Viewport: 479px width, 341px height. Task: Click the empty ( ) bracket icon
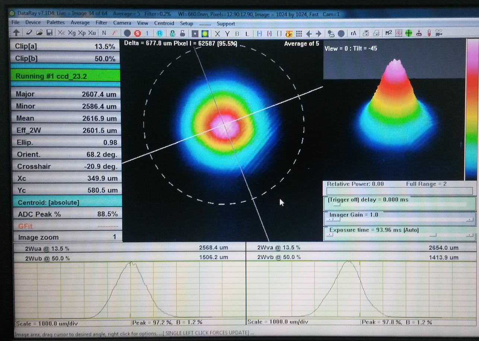pos(279,34)
